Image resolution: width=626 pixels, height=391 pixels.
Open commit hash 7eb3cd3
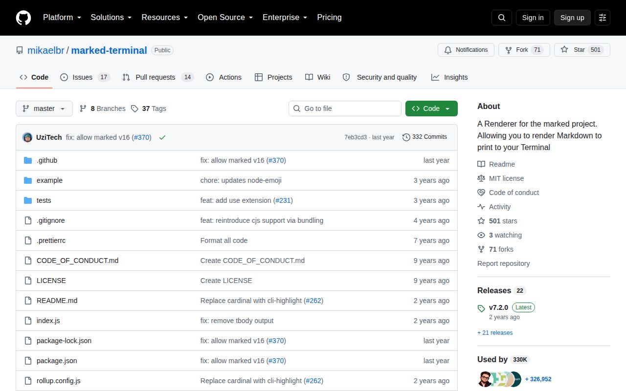click(x=356, y=137)
